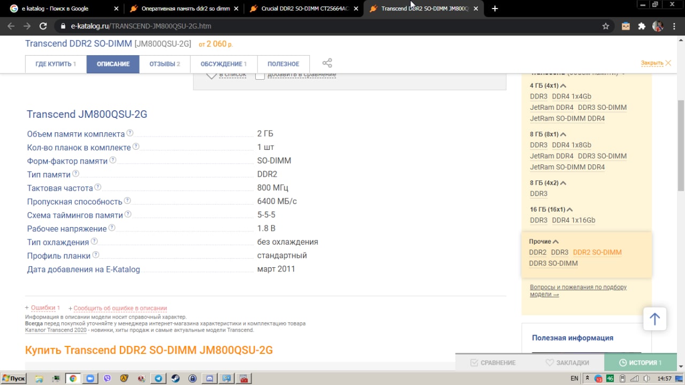Switch to Оперативная память ddr2 so dimm tab

(x=183, y=9)
